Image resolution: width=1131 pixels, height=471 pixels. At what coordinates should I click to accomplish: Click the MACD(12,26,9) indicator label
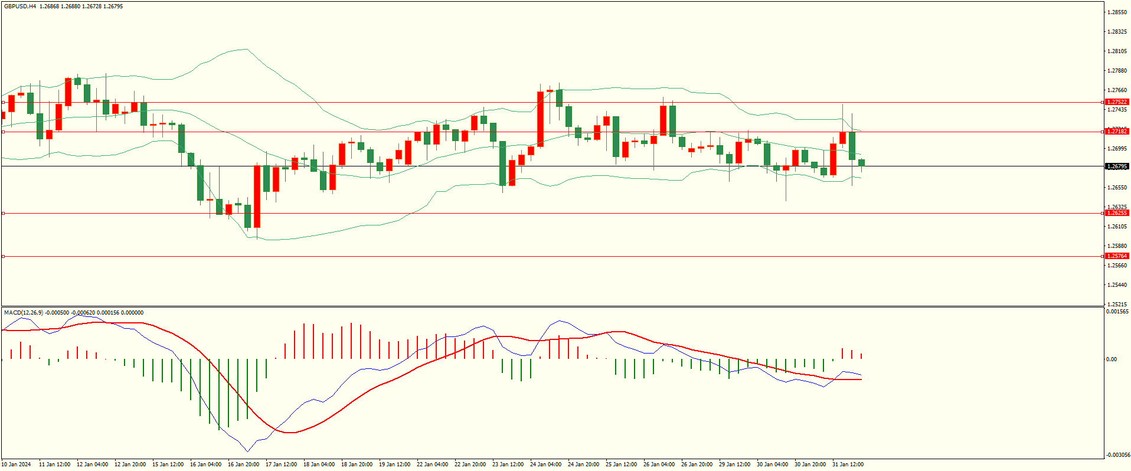coord(24,313)
